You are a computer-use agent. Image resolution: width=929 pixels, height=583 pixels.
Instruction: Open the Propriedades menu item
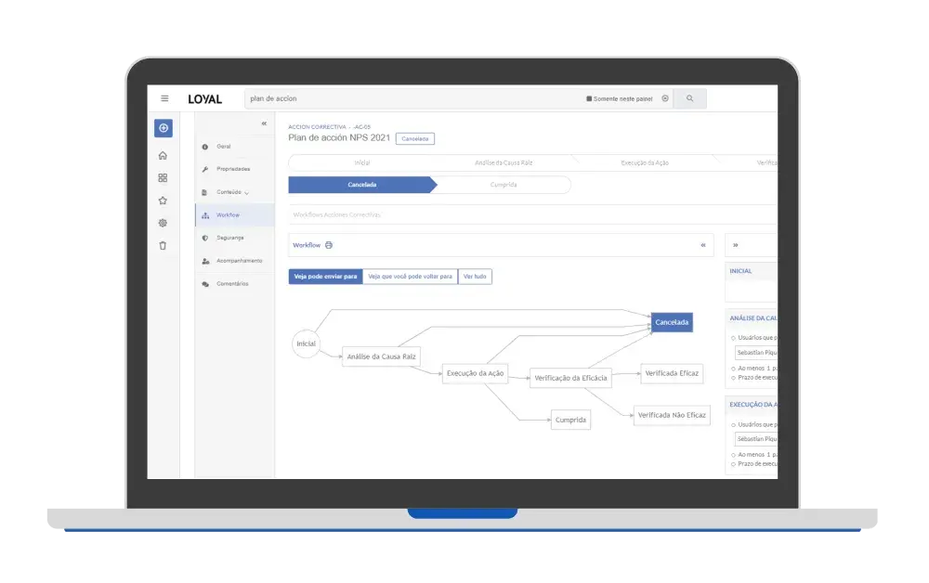pyautogui.click(x=232, y=169)
